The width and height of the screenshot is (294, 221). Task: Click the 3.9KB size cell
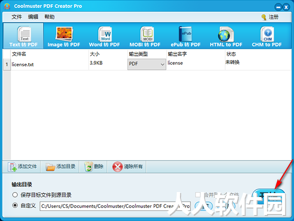108,64
